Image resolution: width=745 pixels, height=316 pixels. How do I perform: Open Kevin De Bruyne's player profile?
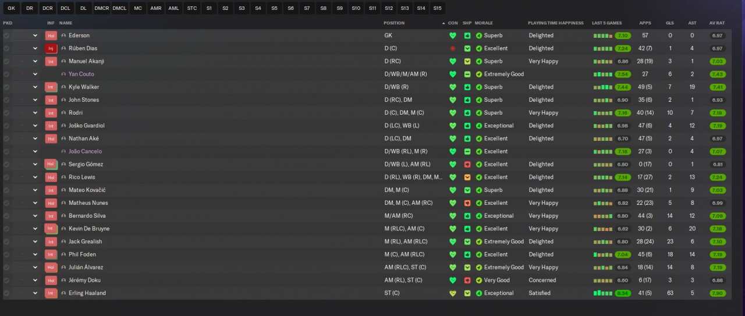coord(89,229)
